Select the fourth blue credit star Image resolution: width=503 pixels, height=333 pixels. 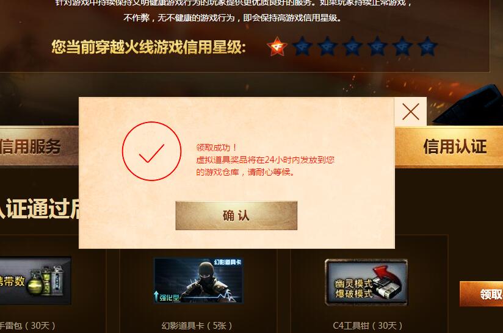[x=352, y=46]
